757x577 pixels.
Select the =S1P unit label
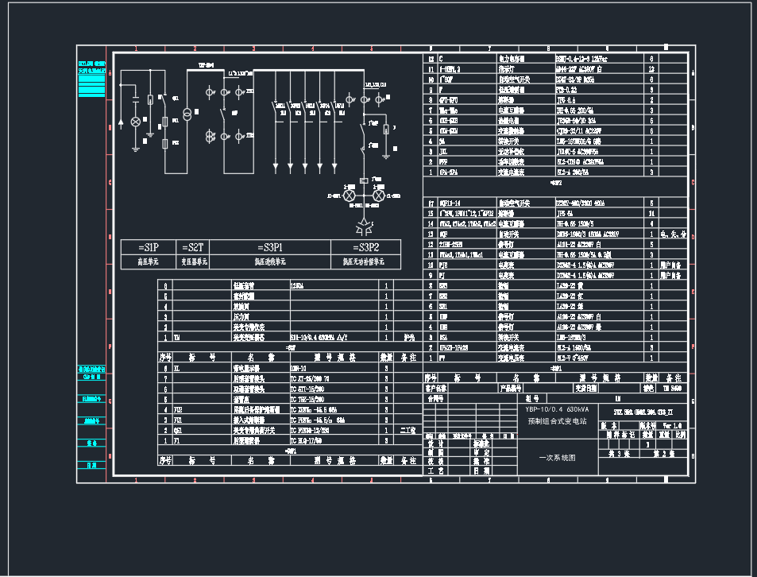pos(149,247)
